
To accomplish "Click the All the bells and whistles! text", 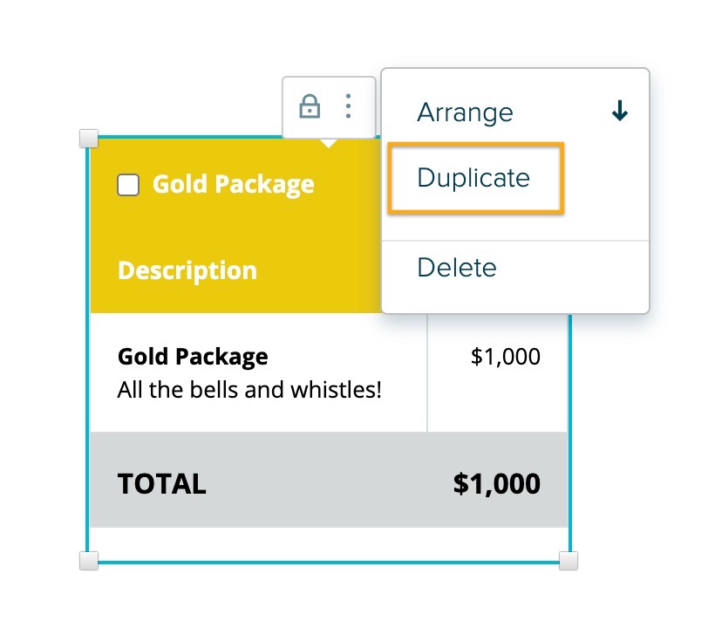I will tap(249, 390).
